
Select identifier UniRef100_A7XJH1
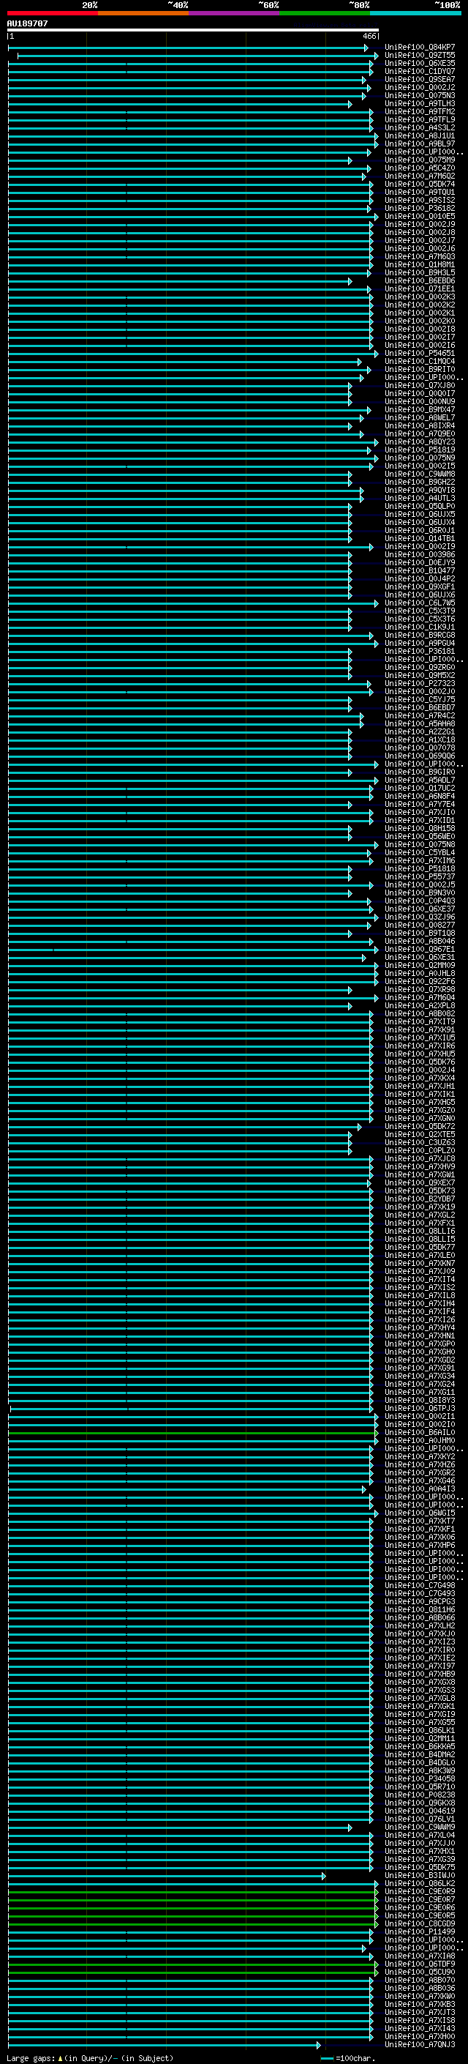pyautogui.click(x=420, y=1086)
